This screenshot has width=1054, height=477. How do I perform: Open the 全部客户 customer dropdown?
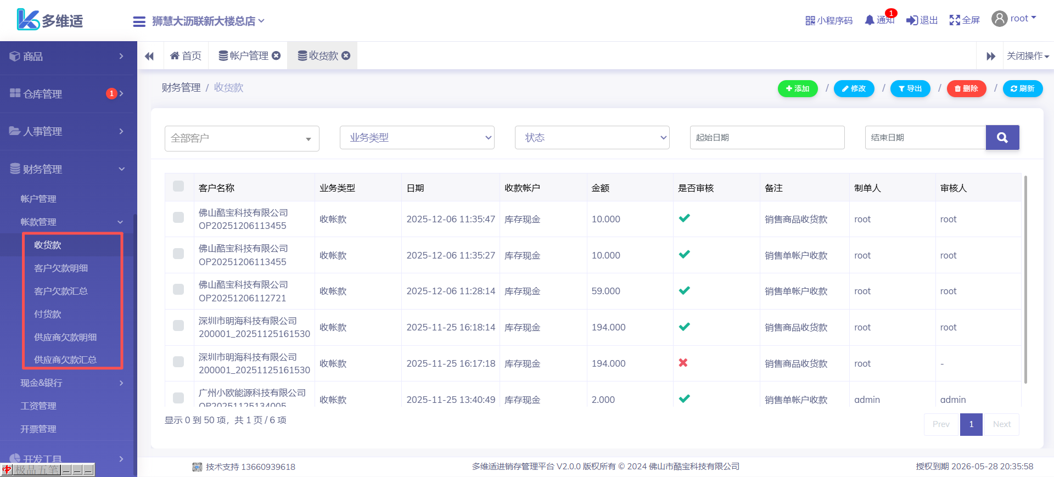pyautogui.click(x=242, y=138)
